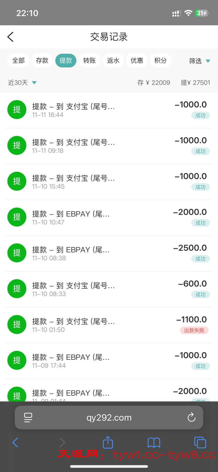Tap green 提 icon of 11-11 16:44 withdrawal
Screen dimensions: 218x472
17,110
